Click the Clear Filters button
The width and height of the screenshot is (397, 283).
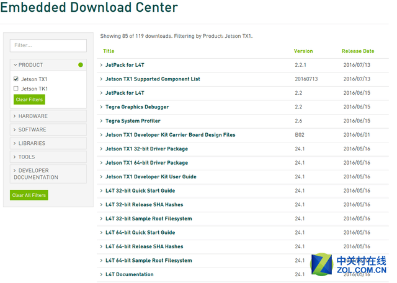coord(29,100)
